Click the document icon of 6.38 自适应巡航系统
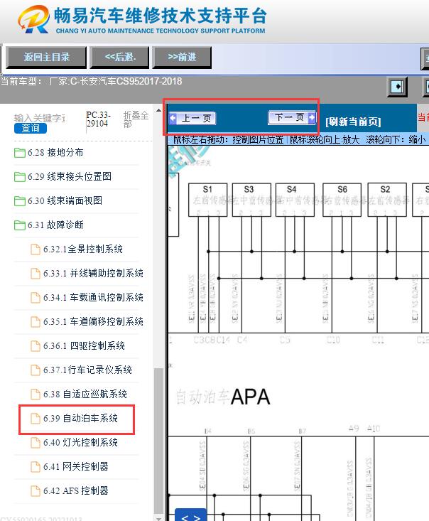The width and height of the screenshot is (429, 521). tap(36, 394)
